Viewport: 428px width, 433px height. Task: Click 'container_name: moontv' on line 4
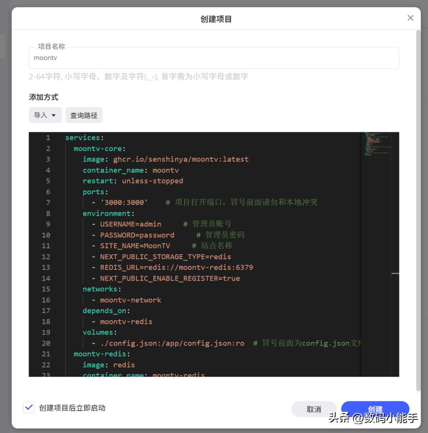[x=131, y=170]
